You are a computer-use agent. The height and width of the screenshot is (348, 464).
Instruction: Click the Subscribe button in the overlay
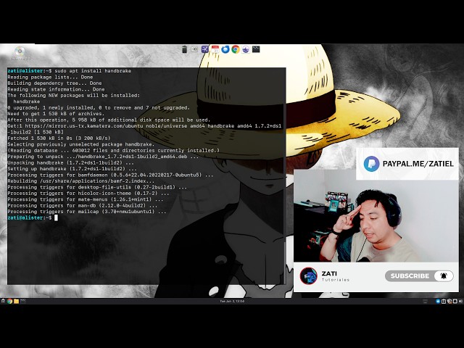[x=410, y=276]
